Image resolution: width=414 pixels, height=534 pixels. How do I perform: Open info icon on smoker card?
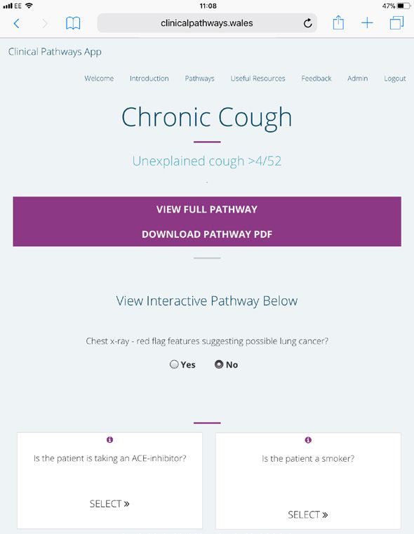tap(308, 440)
